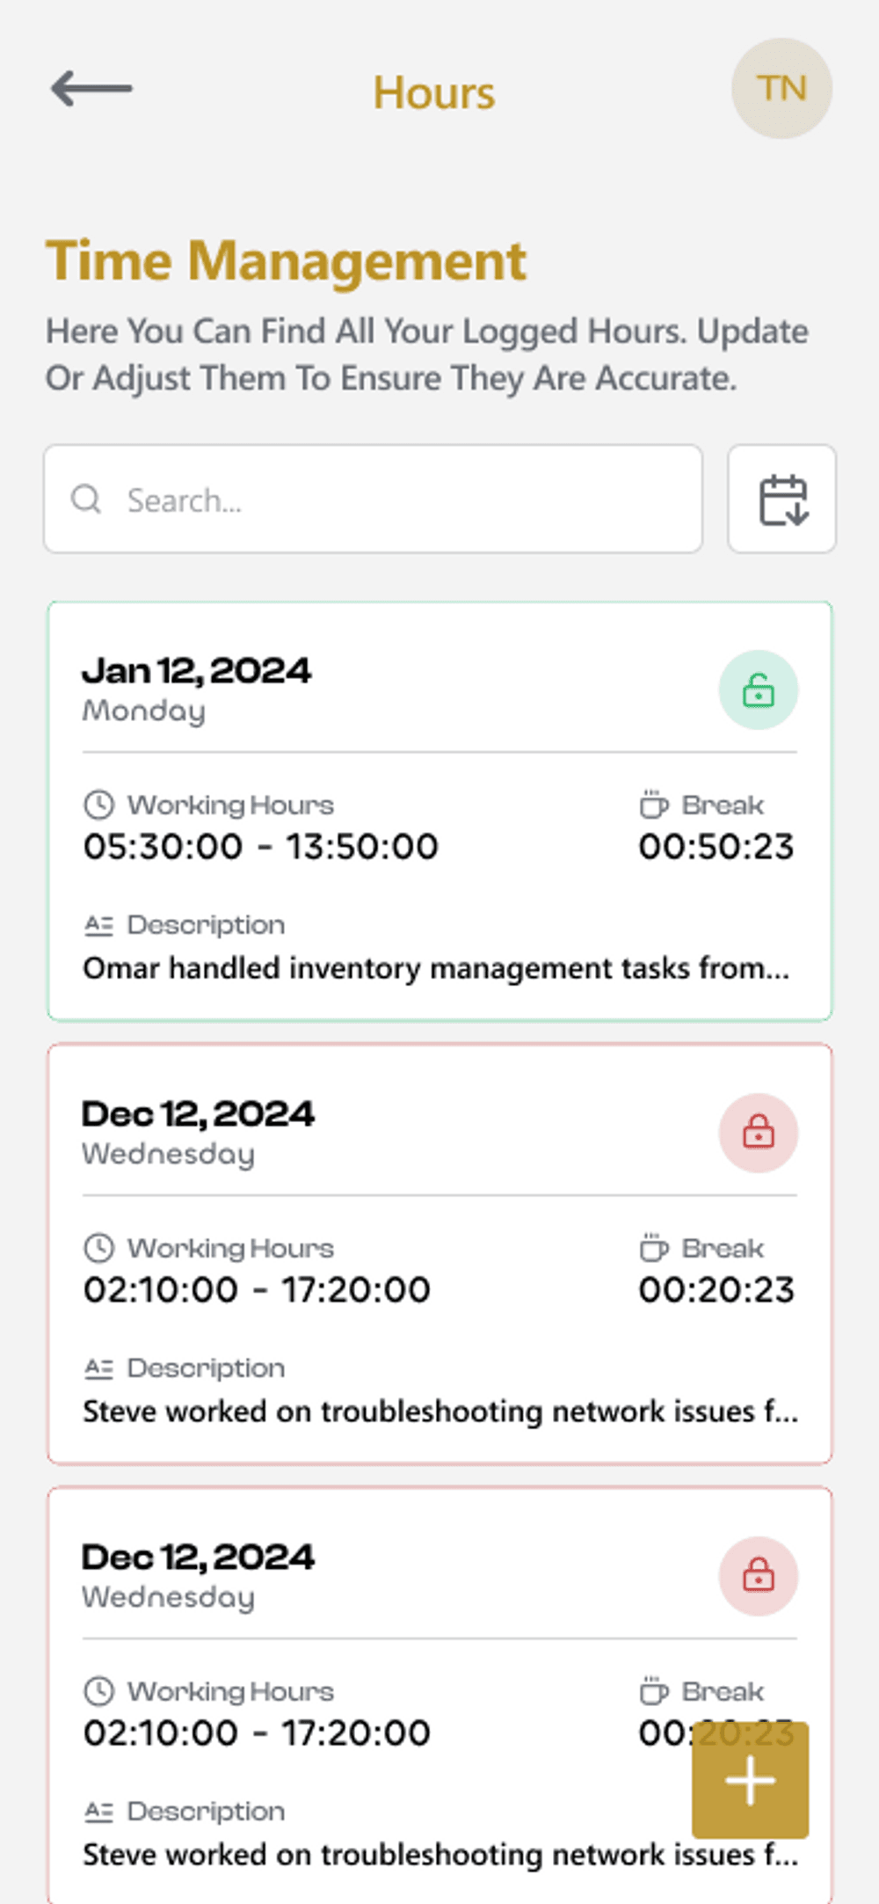Click the break time 00:50:23
Image resolution: width=879 pixels, height=1904 pixels.
716,847
